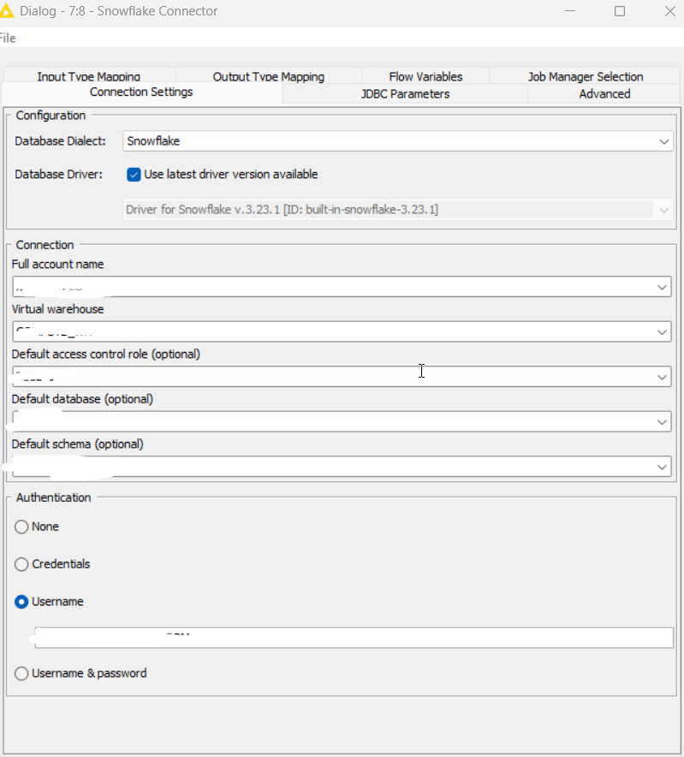The width and height of the screenshot is (684, 757).
Task: Open the Default database dropdown
Action: 662,421
